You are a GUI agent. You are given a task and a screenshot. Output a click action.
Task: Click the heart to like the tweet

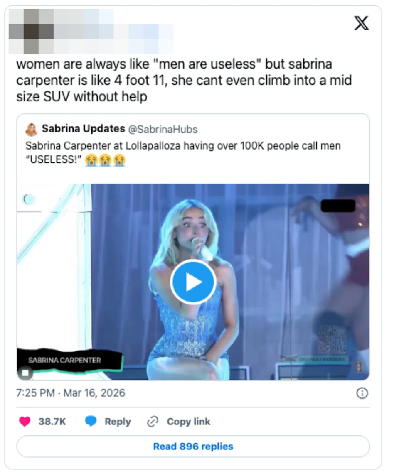(25, 421)
